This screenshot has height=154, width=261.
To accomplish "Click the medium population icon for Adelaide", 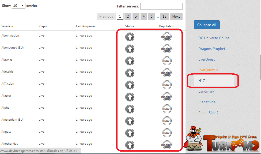I will (x=167, y=73).
